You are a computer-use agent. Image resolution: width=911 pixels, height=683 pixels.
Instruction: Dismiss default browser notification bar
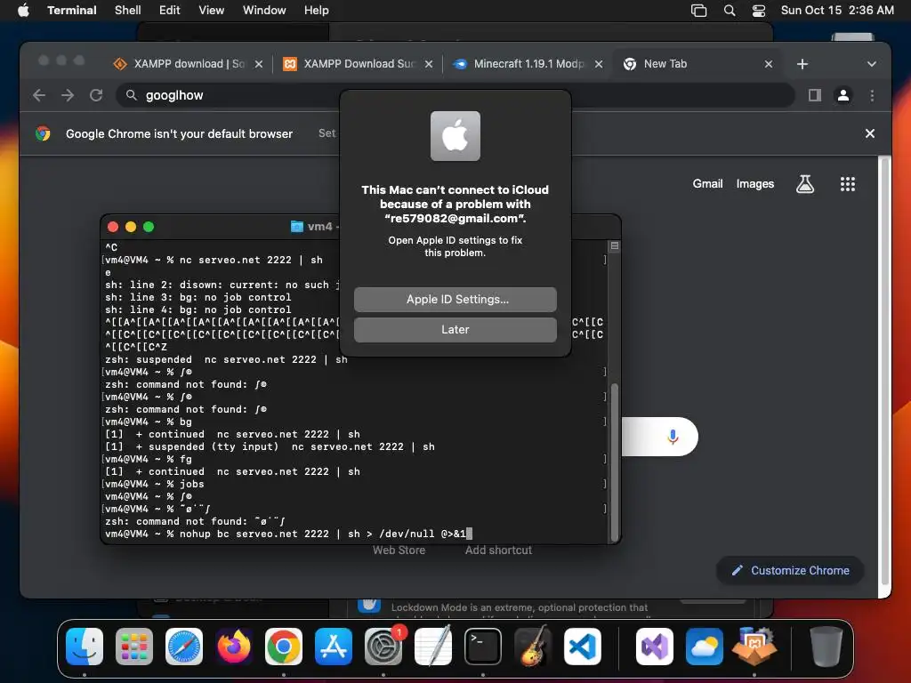[x=869, y=133]
